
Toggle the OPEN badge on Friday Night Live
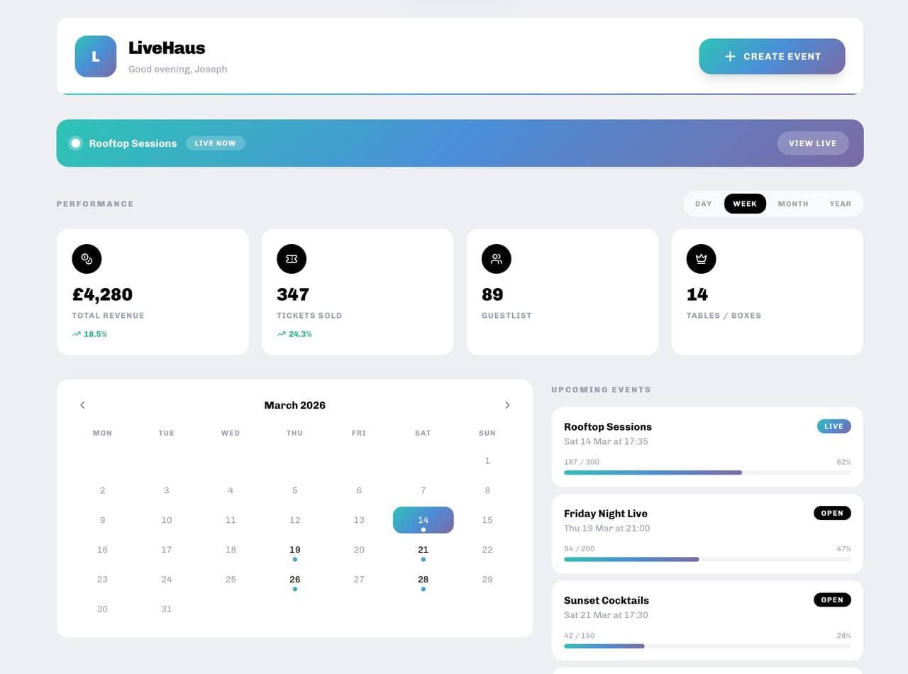point(831,513)
